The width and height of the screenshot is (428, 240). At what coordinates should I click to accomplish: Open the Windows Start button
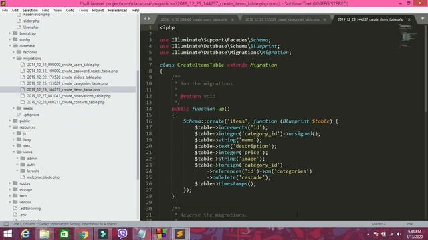tap(7, 234)
